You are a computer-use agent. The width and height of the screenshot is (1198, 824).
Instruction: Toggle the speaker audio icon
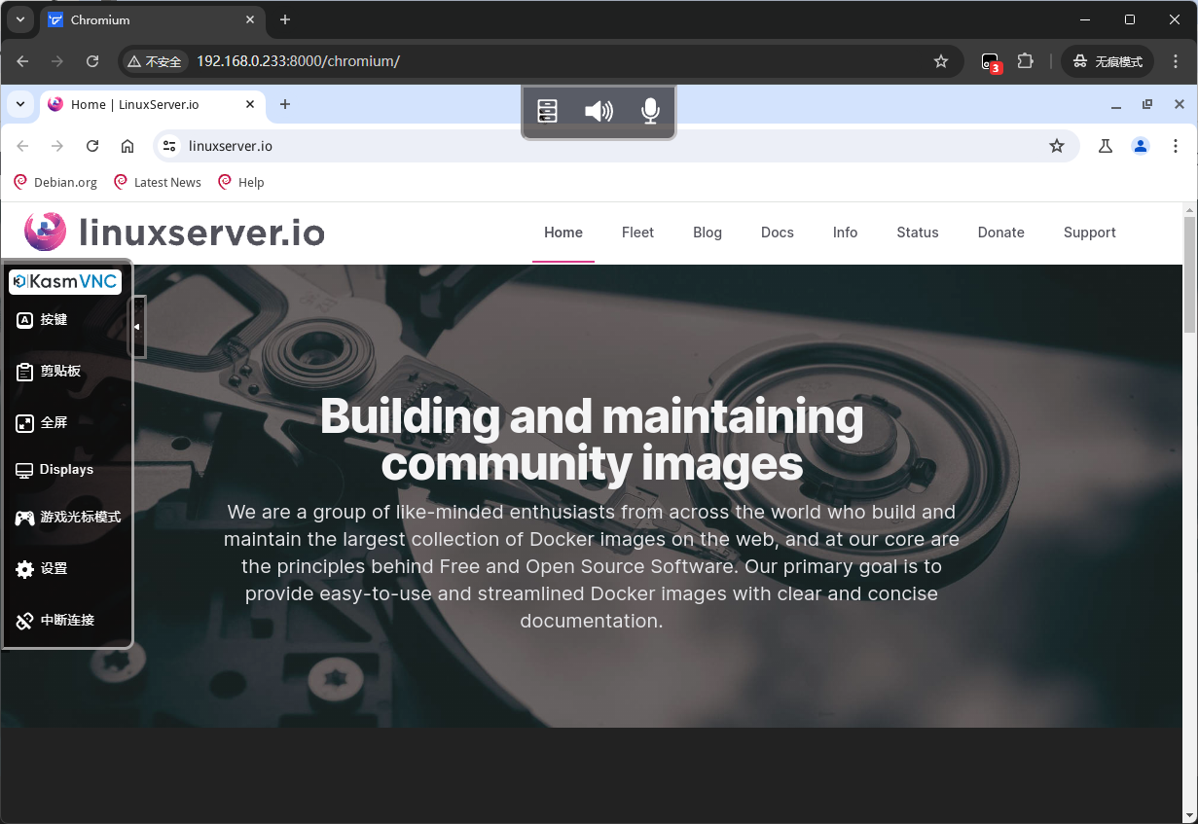coord(599,111)
